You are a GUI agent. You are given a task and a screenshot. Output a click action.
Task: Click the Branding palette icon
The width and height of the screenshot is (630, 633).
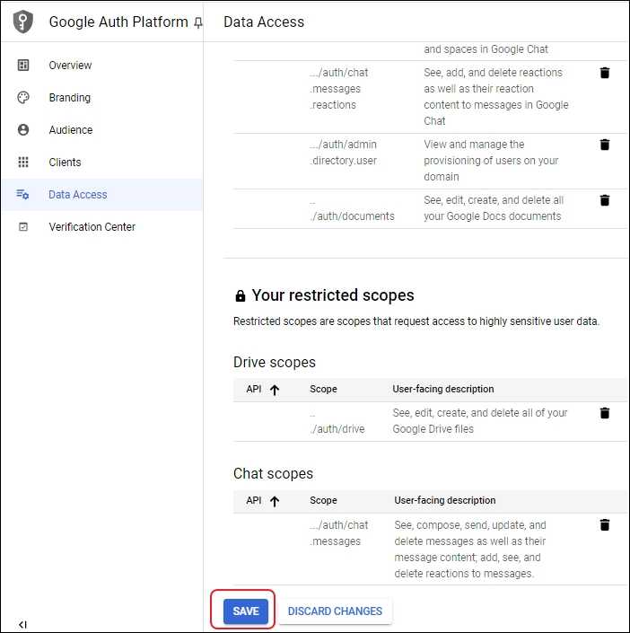coord(23,97)
